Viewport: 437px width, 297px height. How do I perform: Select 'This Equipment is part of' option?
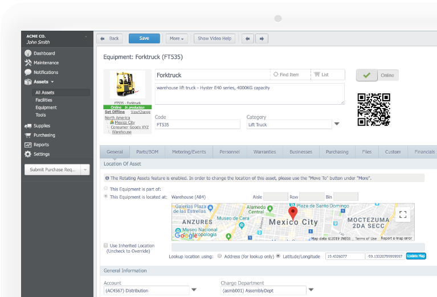105,188
